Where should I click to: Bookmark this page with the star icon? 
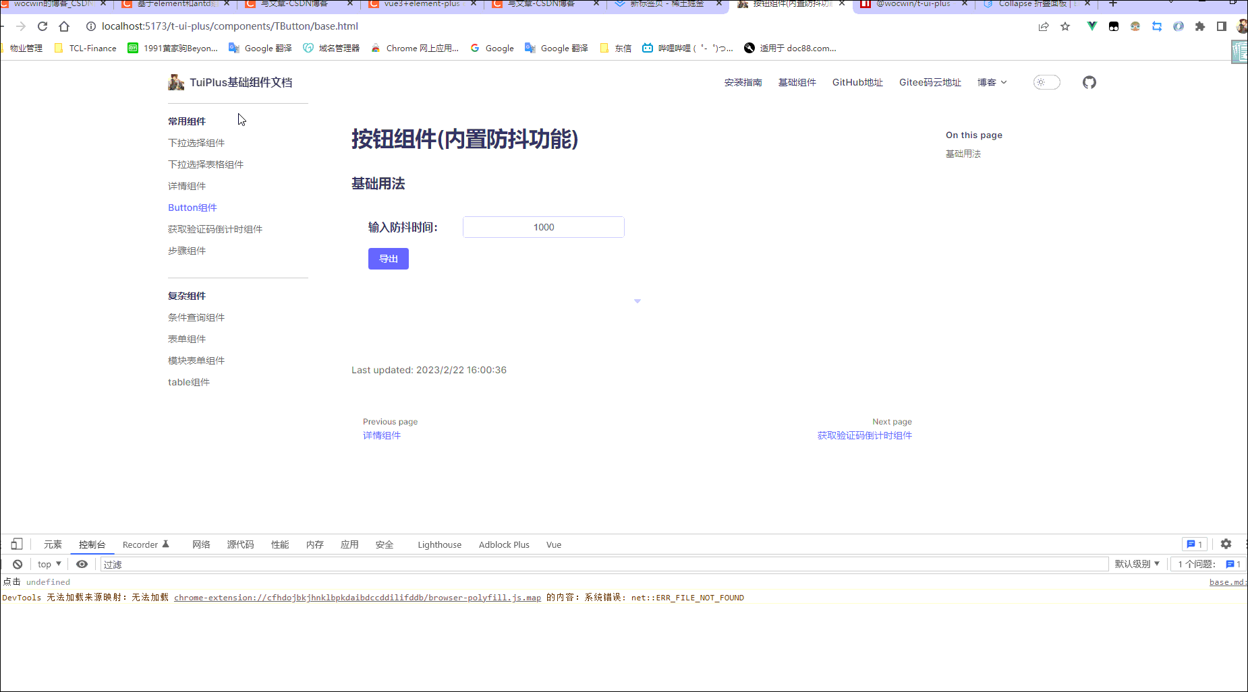click(x=1065, y=26)
